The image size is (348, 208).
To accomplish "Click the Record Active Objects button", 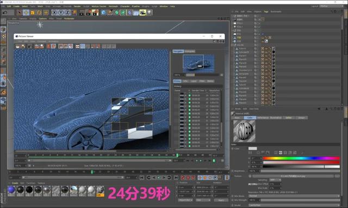I will (x=183, y=178).
